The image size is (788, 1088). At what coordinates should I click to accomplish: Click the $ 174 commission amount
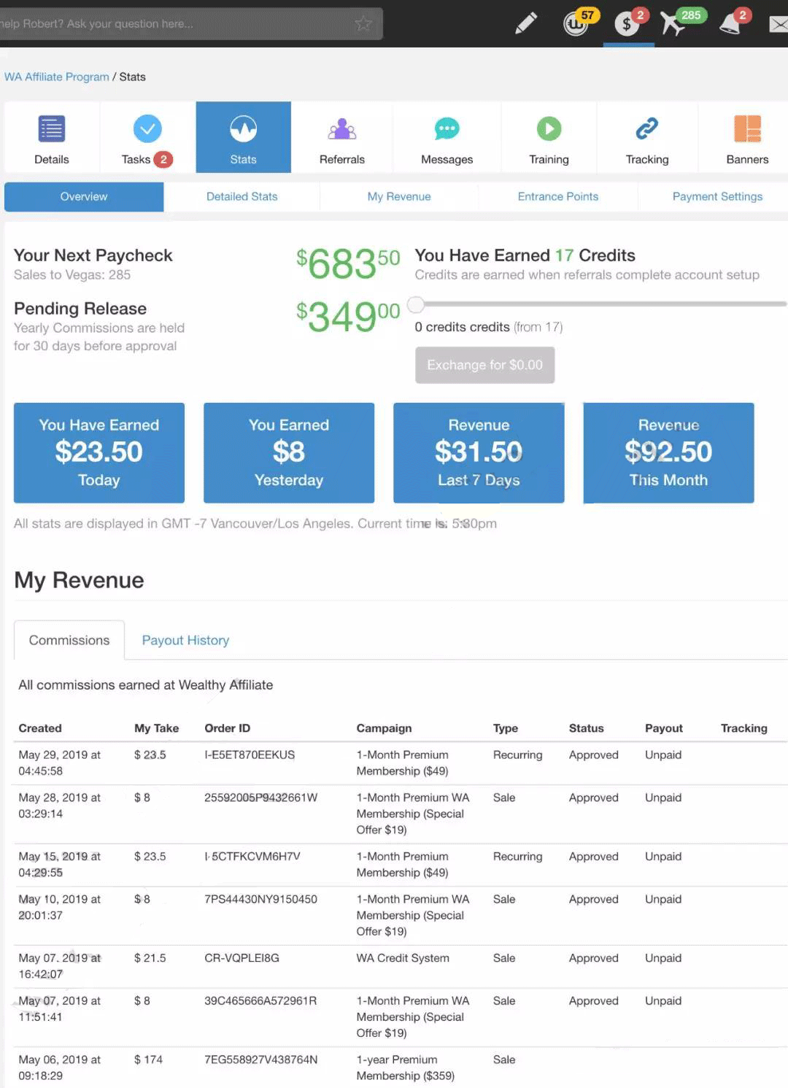[x=148, y=1060]
